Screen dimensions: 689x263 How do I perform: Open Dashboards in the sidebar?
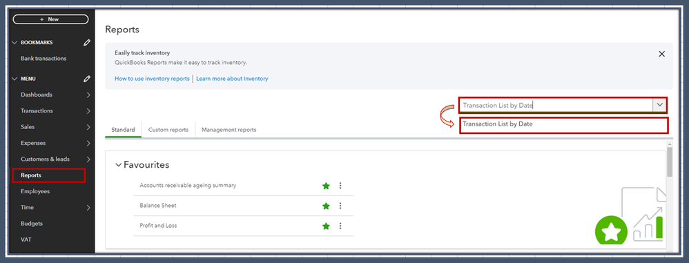37,95
